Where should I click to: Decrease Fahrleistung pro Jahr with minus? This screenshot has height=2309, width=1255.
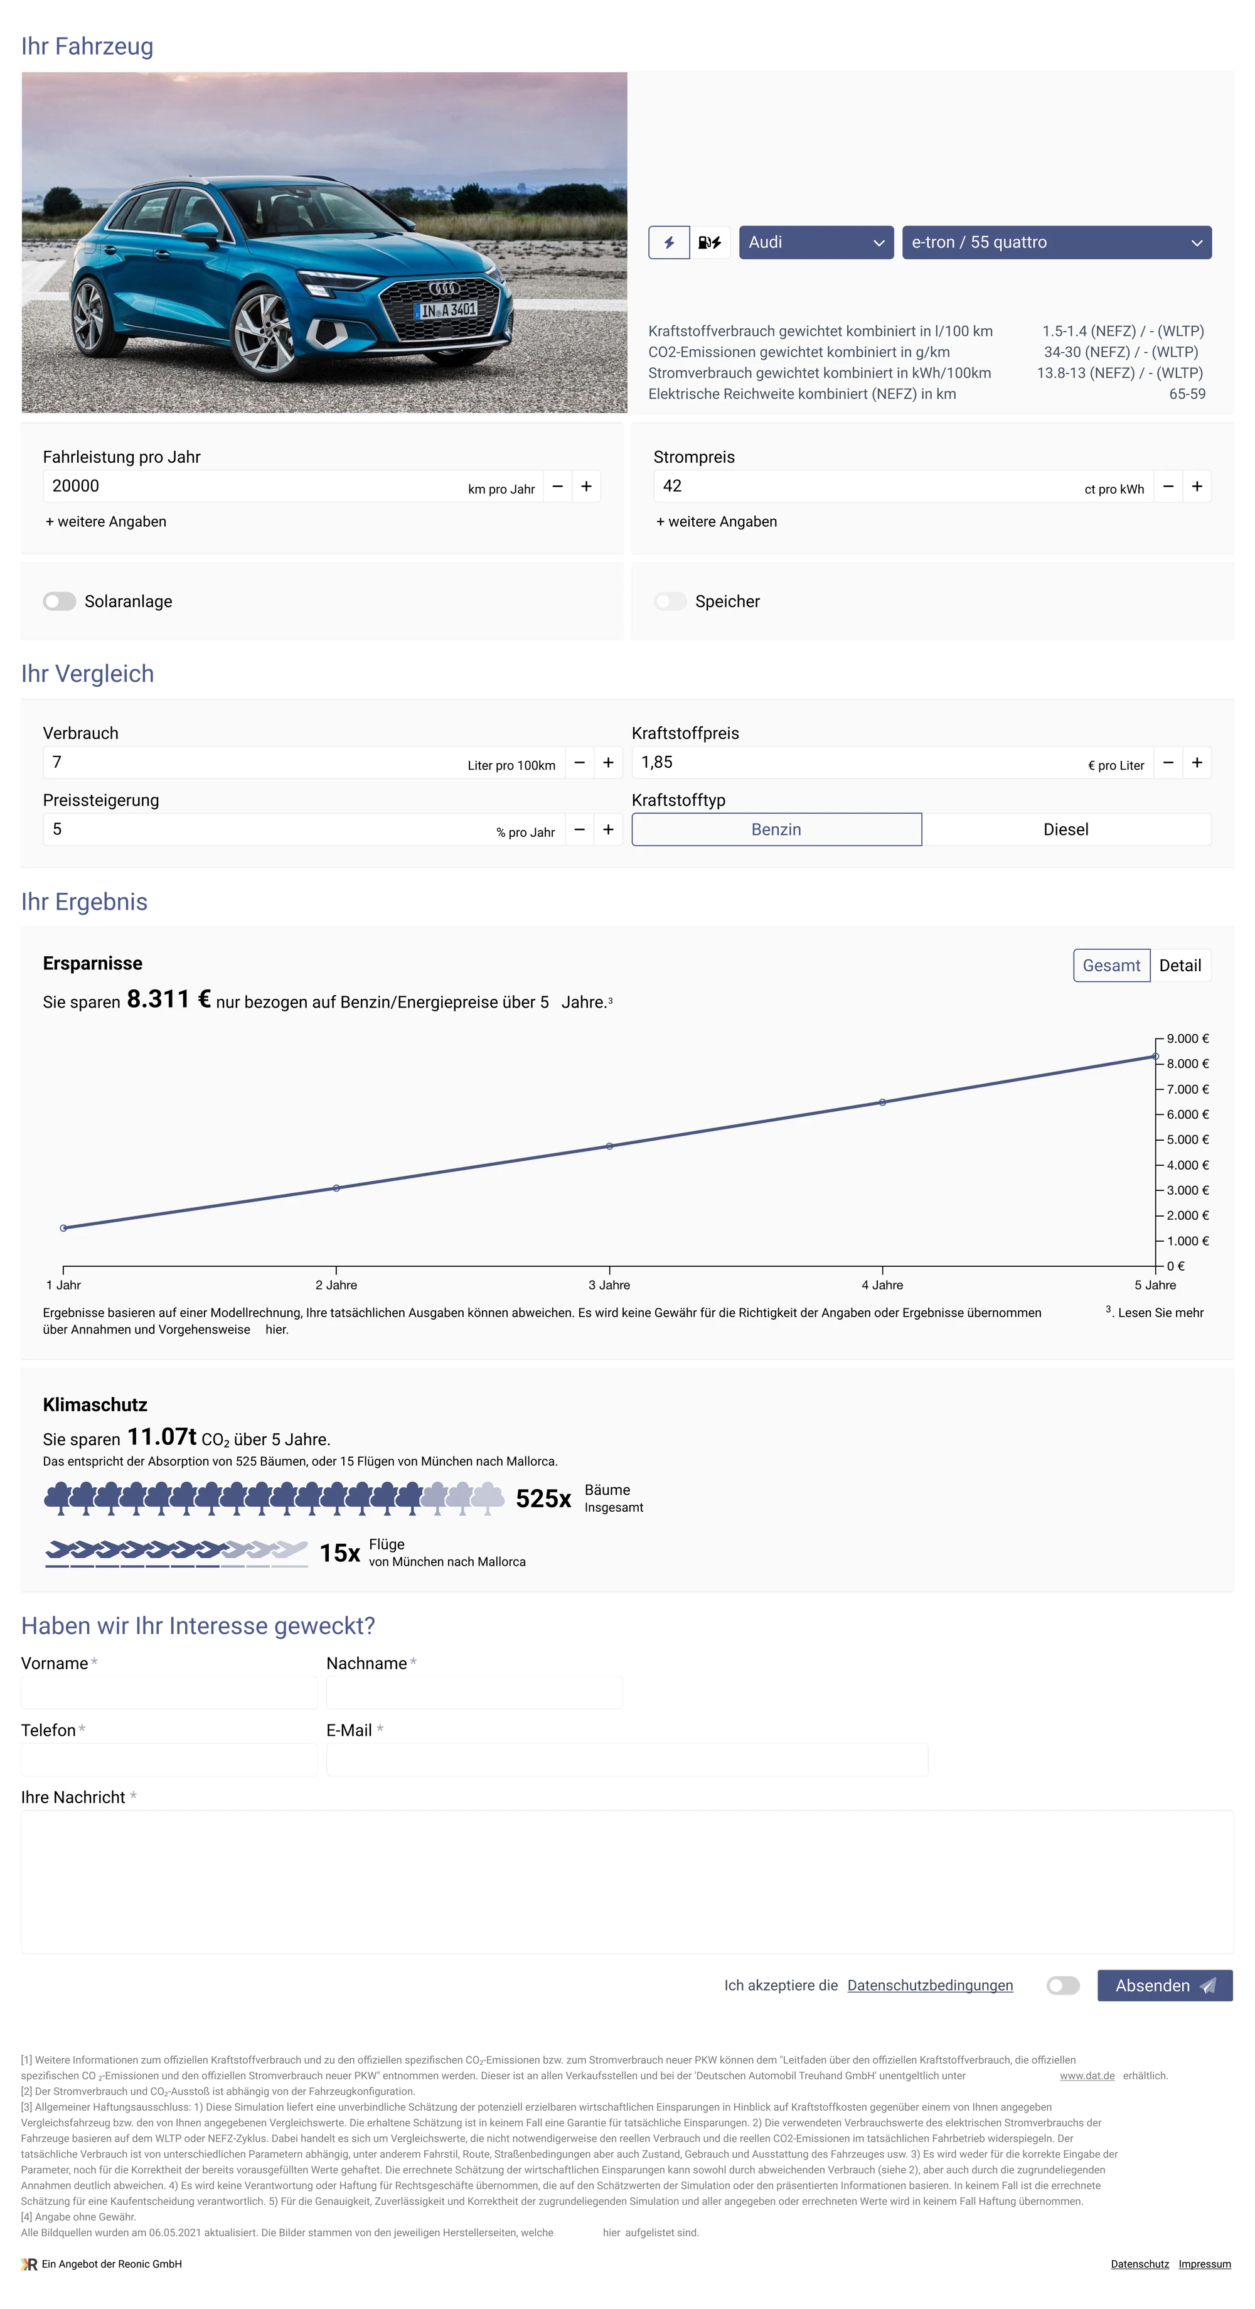(x=557, y=486)
